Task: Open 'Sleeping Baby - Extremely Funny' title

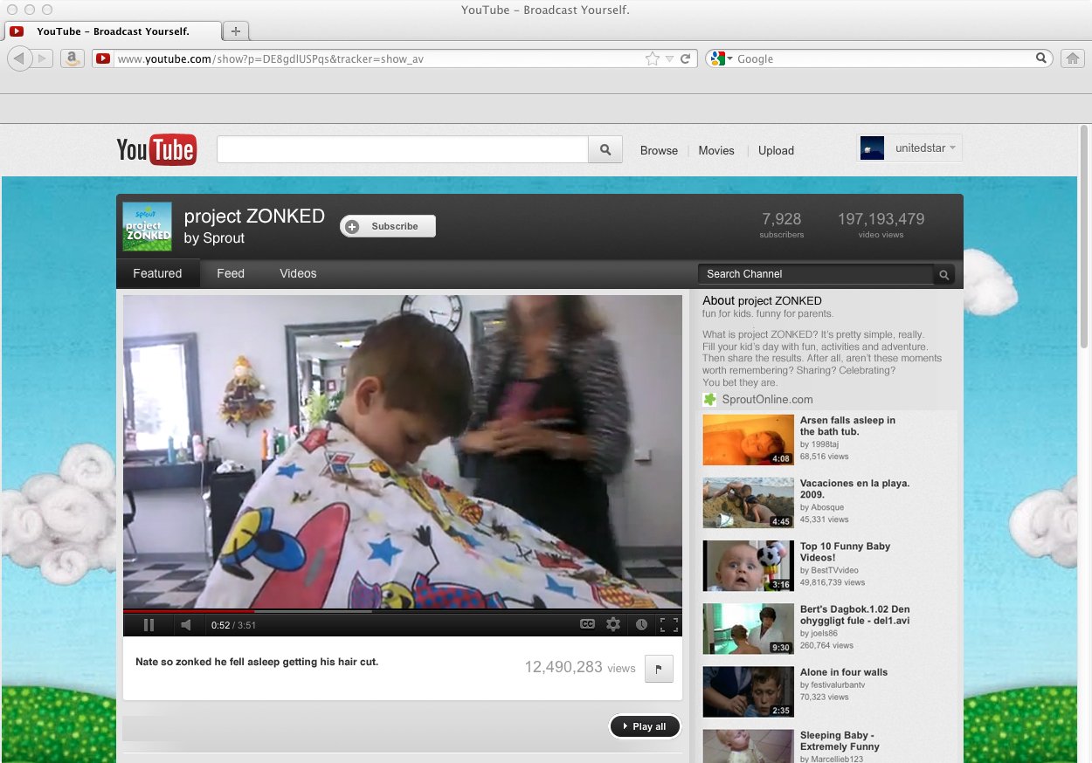Action: pos(840,741)
